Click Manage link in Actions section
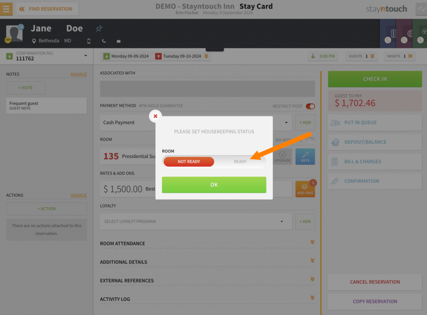The width and height of the screenshot is (427, 315). click(x=79, y=195)
